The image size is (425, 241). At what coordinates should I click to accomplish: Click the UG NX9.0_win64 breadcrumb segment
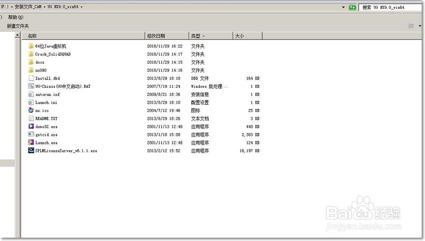63,7
